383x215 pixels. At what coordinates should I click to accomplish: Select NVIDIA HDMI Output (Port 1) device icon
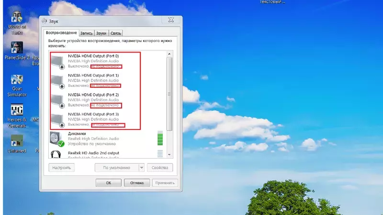tap(57, 82)
